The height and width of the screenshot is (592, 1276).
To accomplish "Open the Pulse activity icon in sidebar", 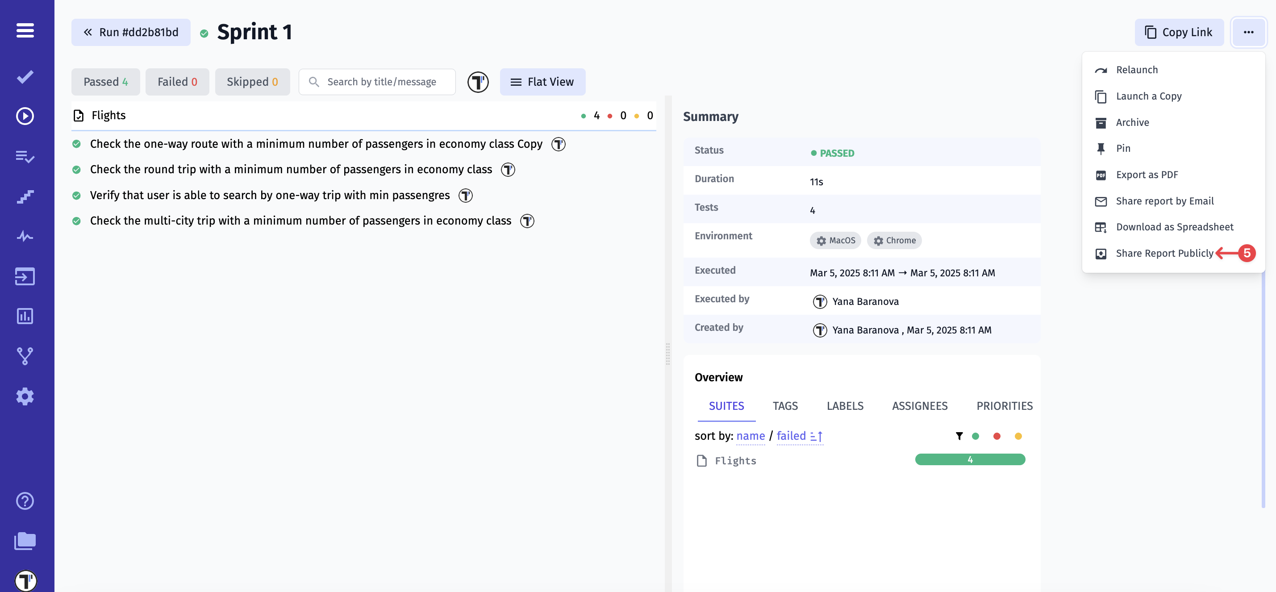I will [x=25, y=236].
